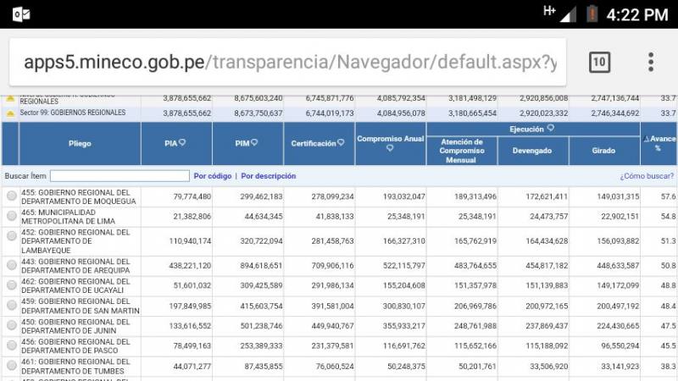Open the browser three-dot overflow menu

tap(651, 62)
